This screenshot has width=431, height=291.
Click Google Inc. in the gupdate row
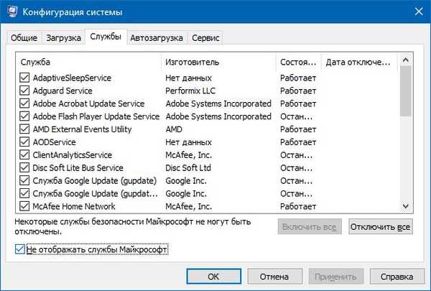click(x=186, y=180)
